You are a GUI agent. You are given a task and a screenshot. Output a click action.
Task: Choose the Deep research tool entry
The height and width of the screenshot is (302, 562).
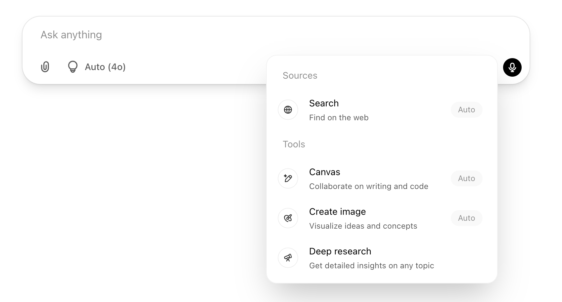pos(340,251)
